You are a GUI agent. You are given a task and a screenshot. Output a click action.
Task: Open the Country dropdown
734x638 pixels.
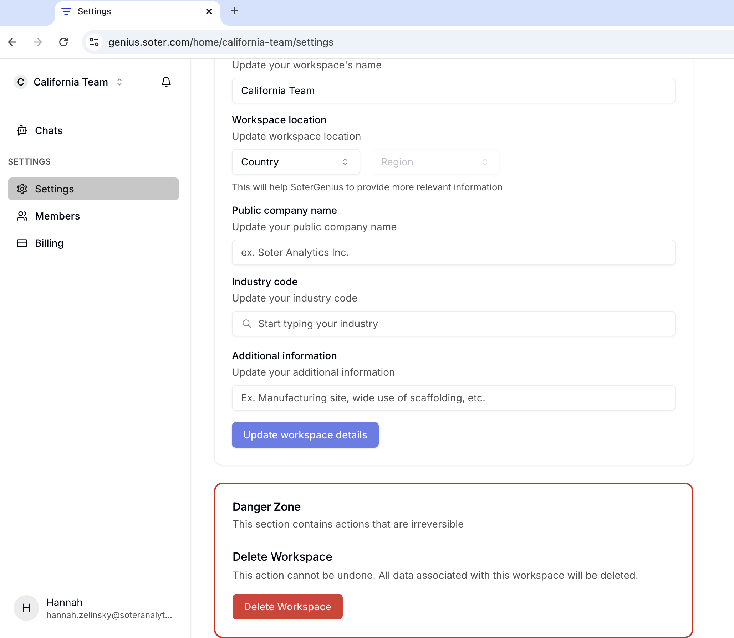click(x=296, y=162)
